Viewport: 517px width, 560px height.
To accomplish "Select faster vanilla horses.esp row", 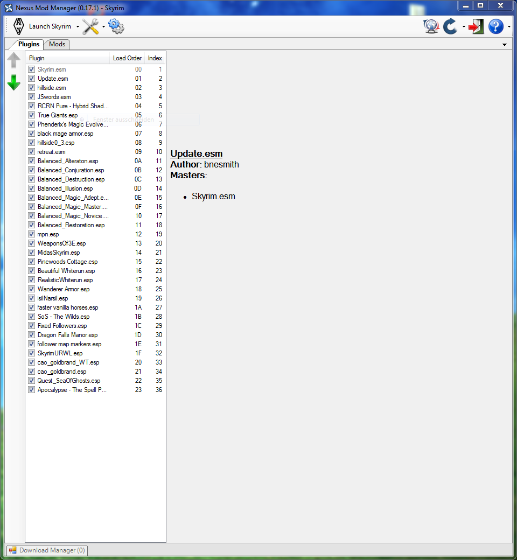I will click(95, 307).
